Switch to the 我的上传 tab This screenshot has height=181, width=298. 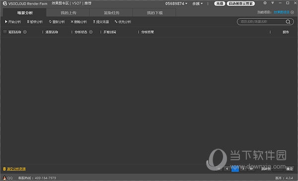point(68,13)
